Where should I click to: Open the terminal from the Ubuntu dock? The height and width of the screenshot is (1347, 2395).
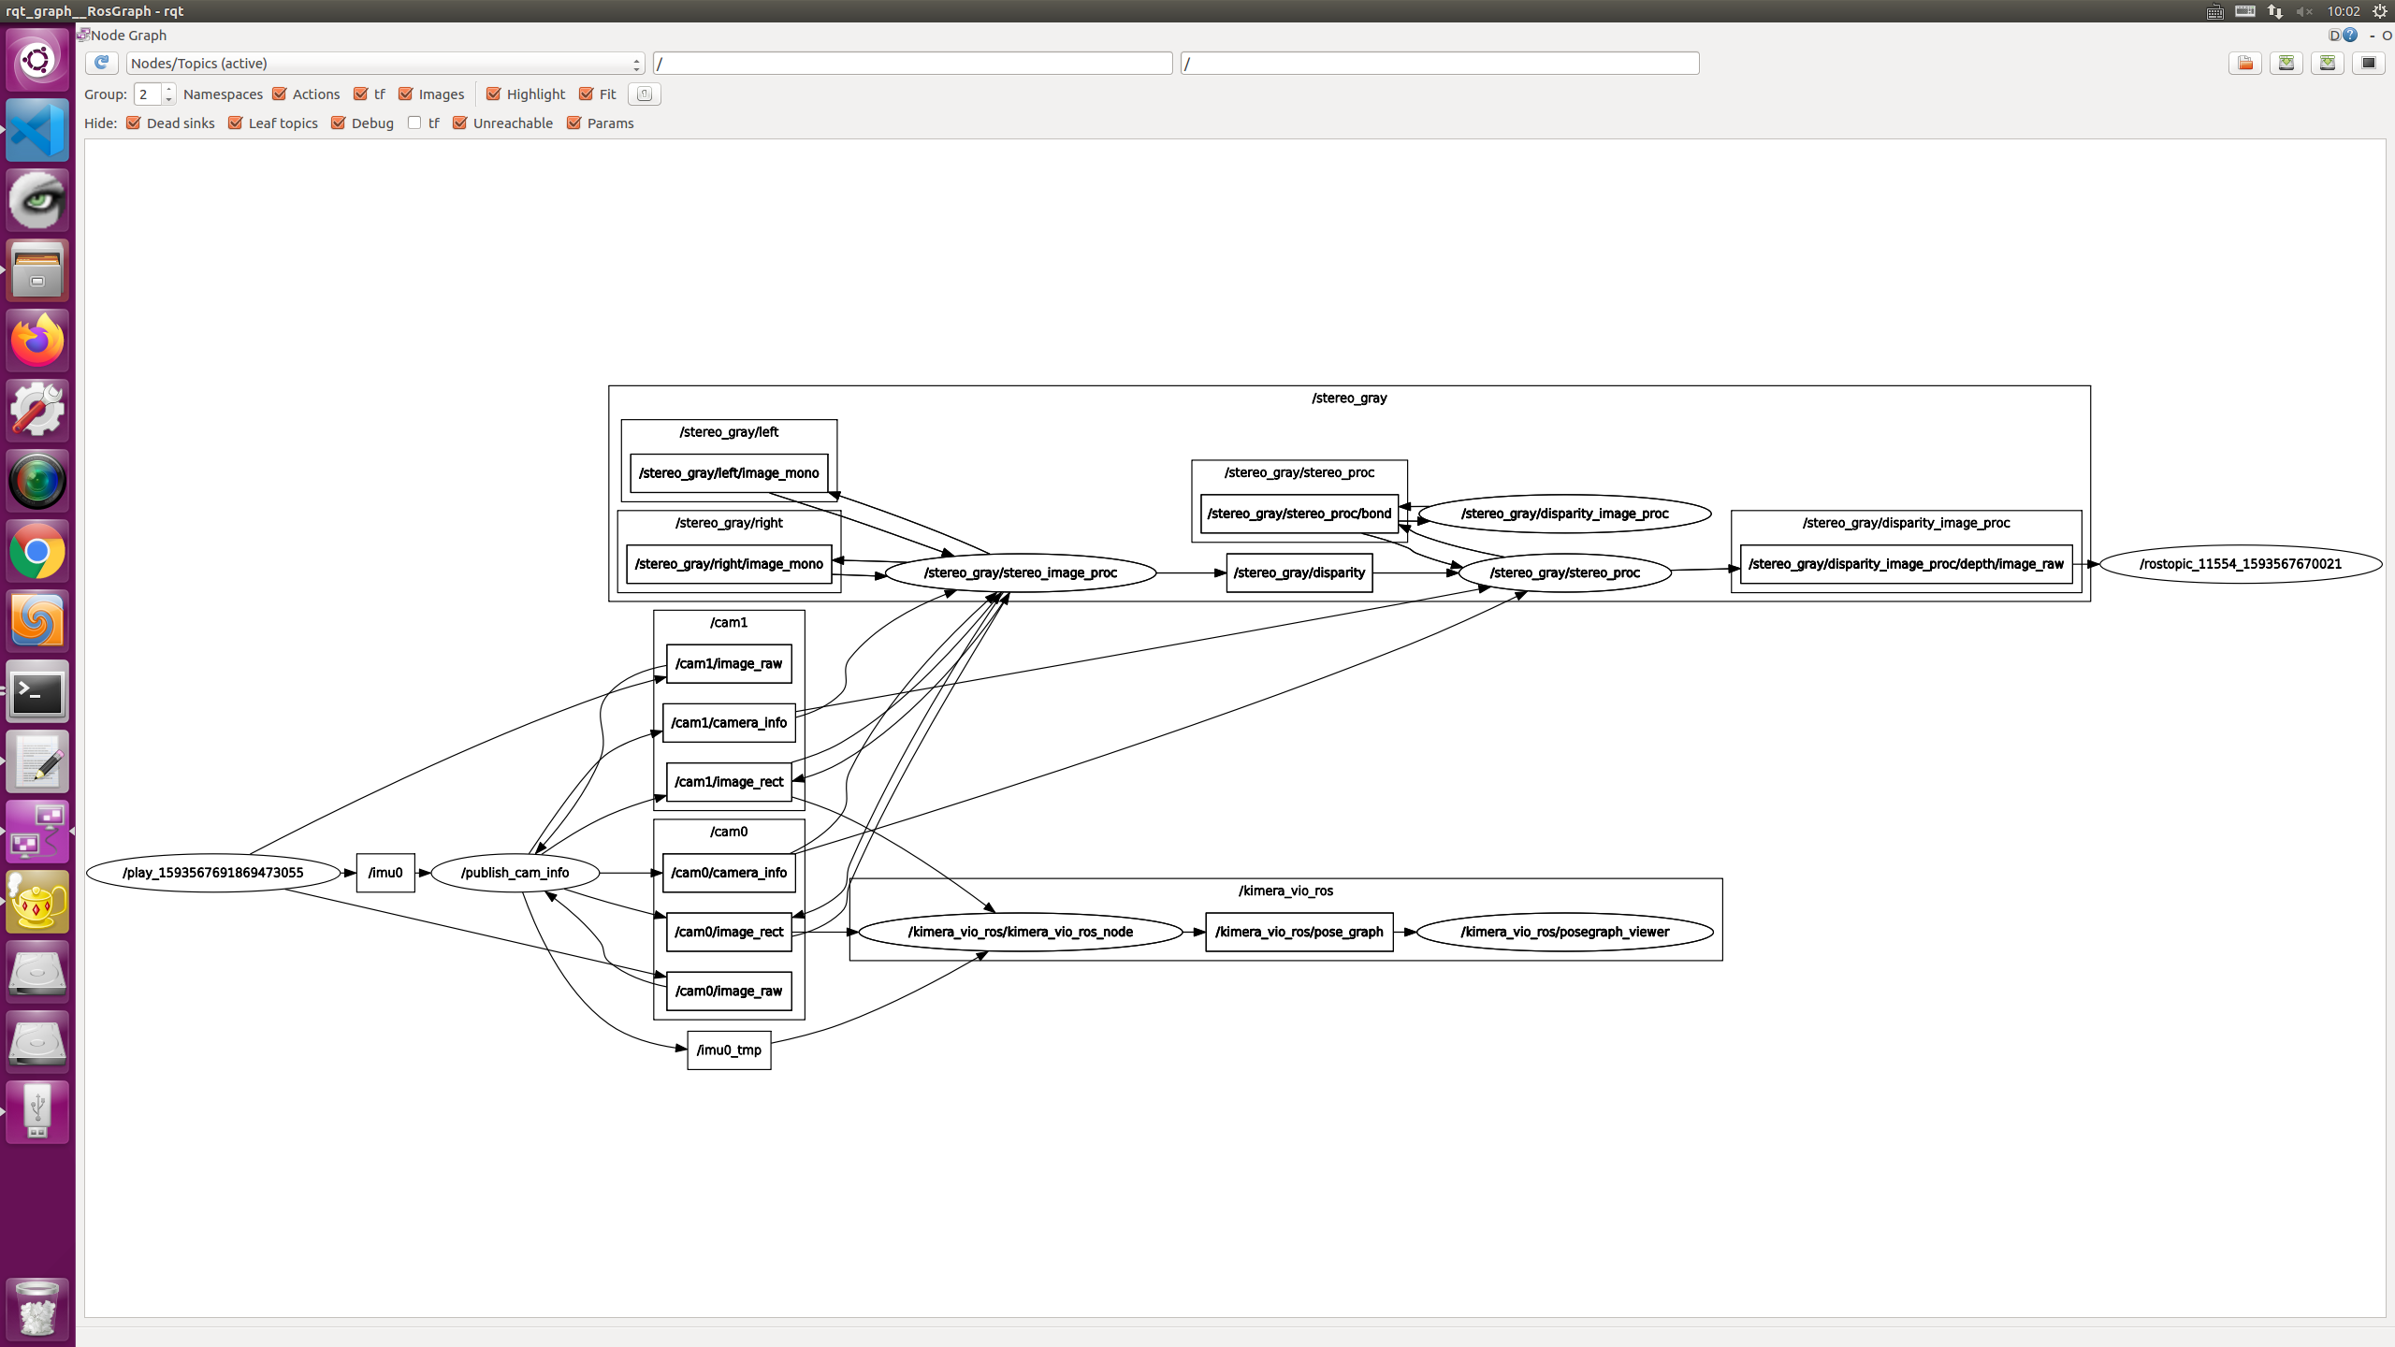click(x=37, y=690)
